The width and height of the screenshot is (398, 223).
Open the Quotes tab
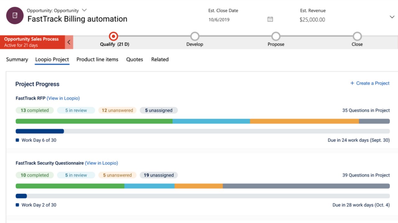[x=135, y=59]
